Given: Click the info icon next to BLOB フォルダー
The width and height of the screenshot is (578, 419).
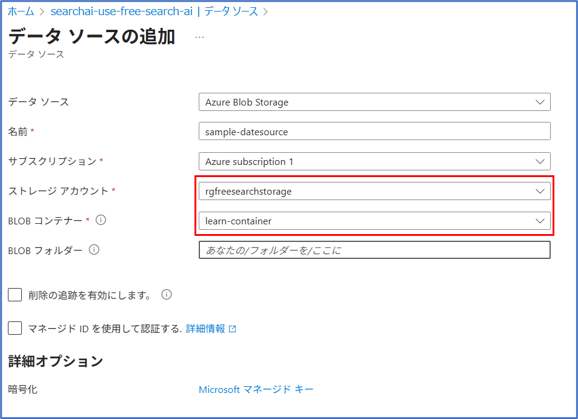Looking at the screenshot, I should [x=94, y=249].
